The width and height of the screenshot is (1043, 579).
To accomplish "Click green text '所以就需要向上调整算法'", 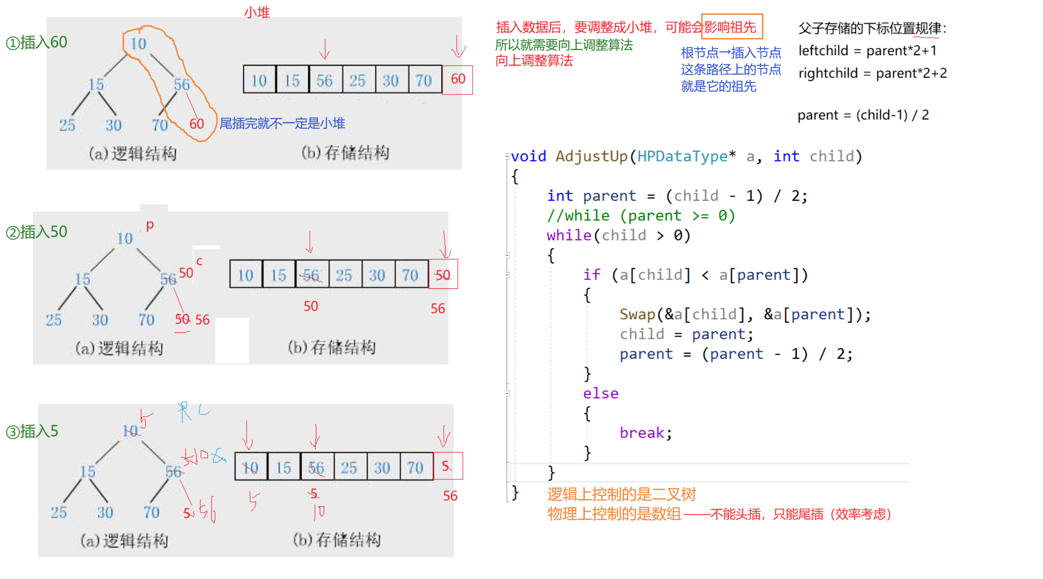I will click(564, 45).
